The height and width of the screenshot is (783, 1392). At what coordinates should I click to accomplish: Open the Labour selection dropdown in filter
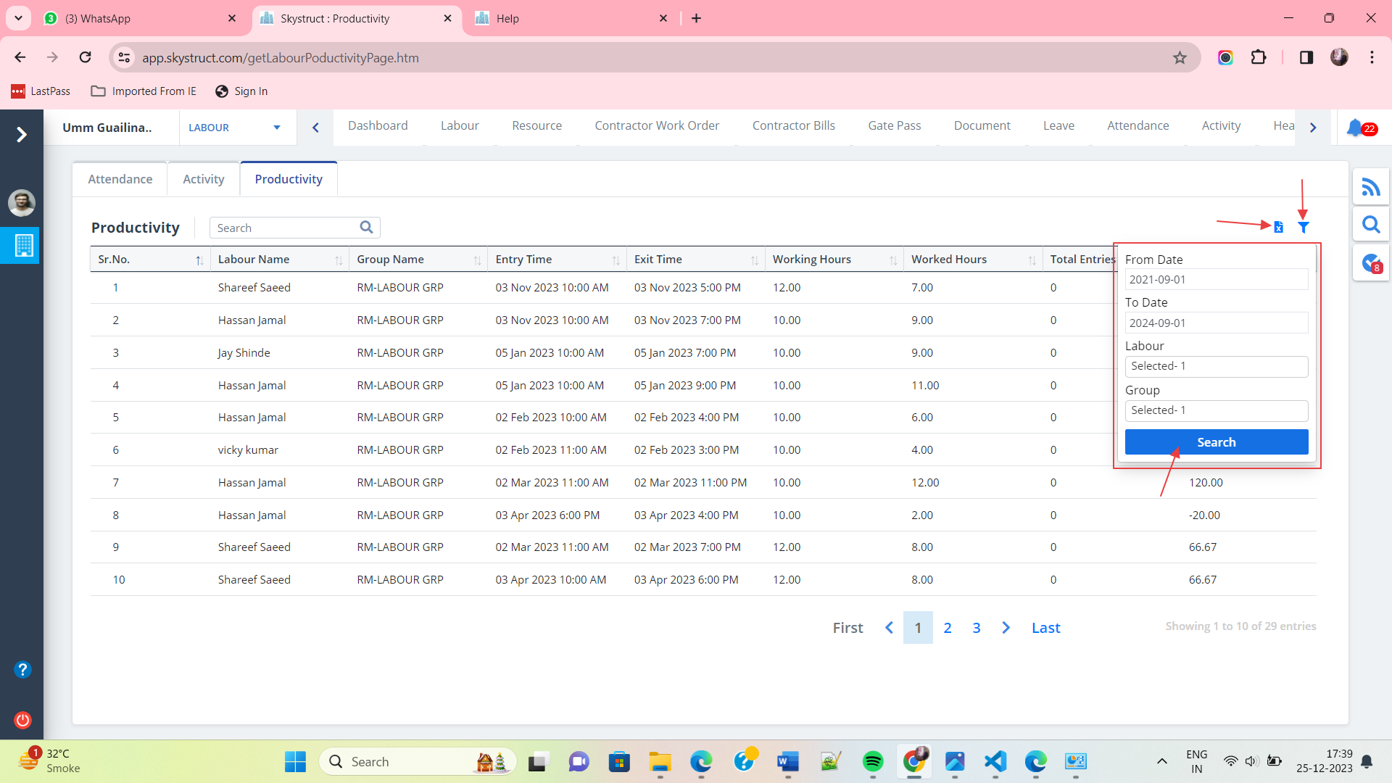pyautogui.click(x=1216, y=366)
